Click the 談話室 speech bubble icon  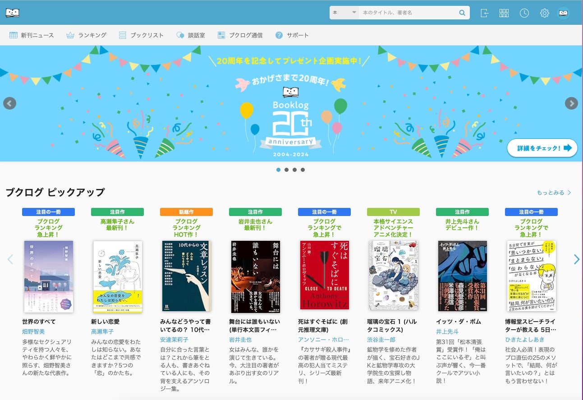(x=180, y=35)
